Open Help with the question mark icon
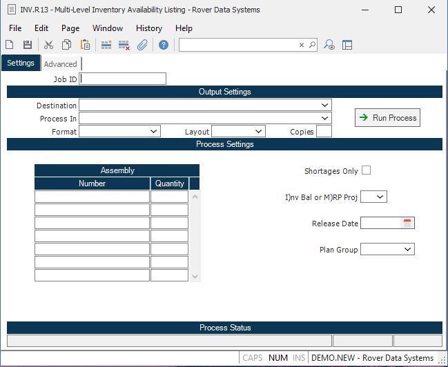 point(164,45)
